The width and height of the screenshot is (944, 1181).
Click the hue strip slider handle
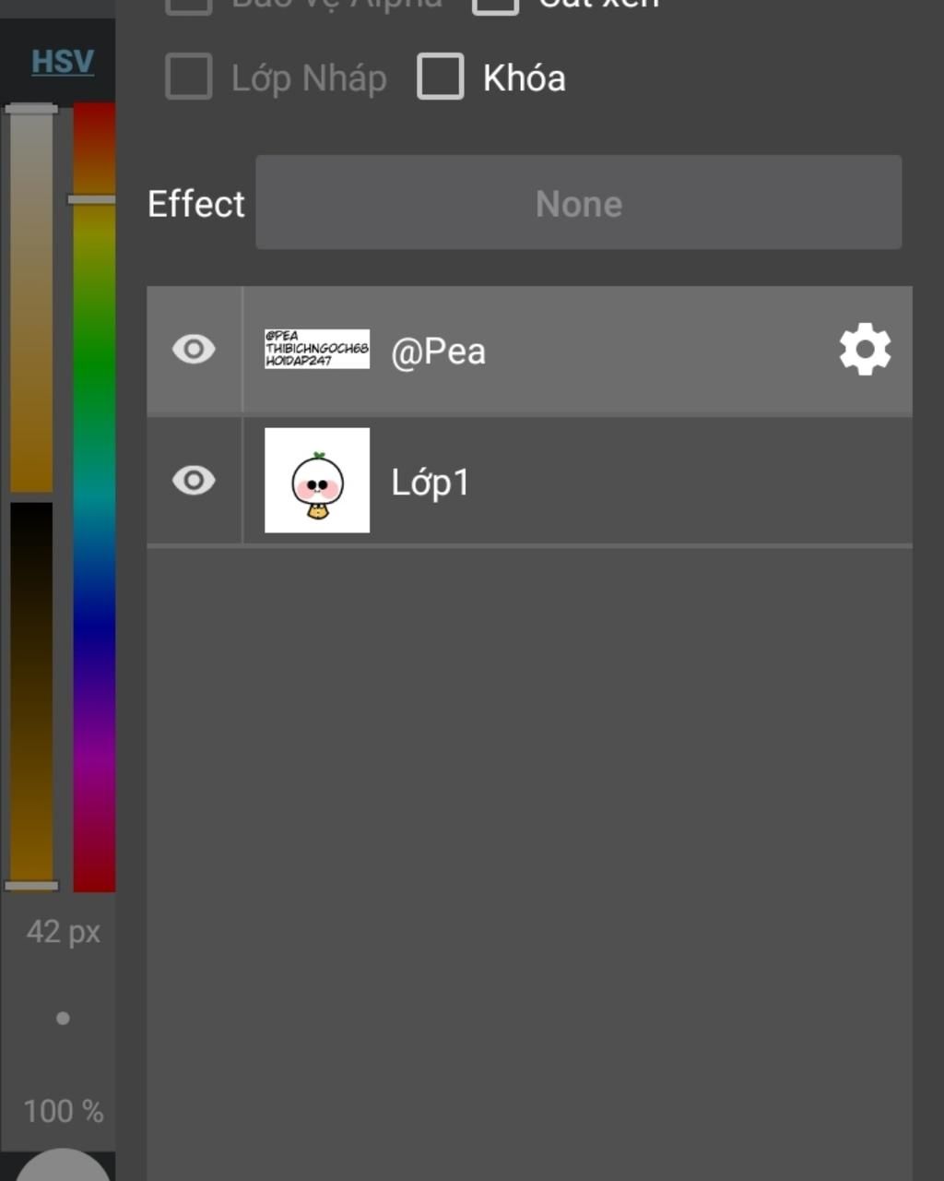(x=92, y=199)
